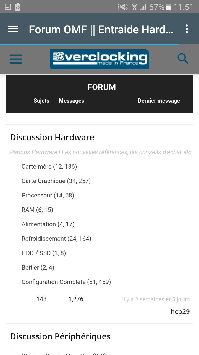The image size is (199, 355).
Task: Tap the screenshot capture icon in status bar
Action: [18, 7]
